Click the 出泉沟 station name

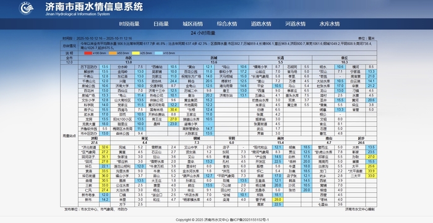click(x=323, y=166)
